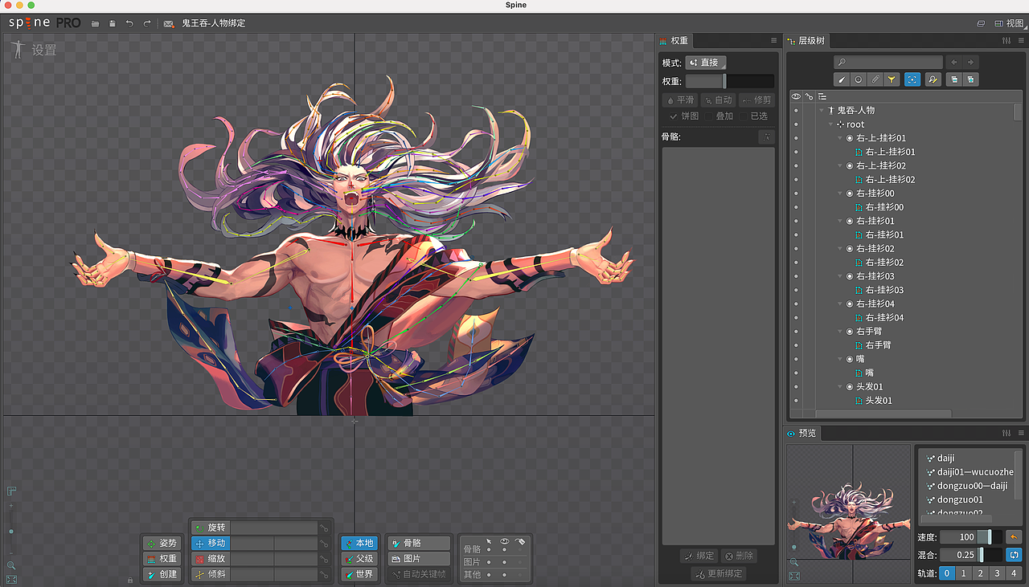Switch to the Weights (权重) panel tab
The image size is (1029, 587).
tap(673, 41)
